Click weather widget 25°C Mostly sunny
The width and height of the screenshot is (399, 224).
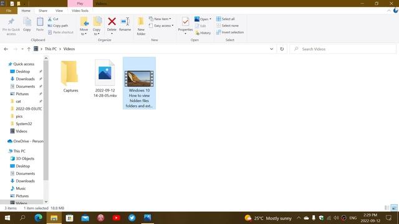point(268,218)
